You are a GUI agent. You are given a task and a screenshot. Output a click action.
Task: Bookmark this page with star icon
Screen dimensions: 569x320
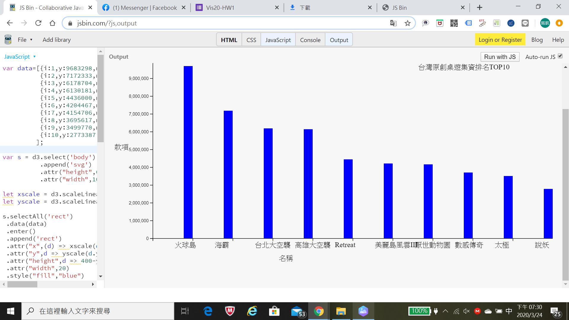click(x=407, y=23)
